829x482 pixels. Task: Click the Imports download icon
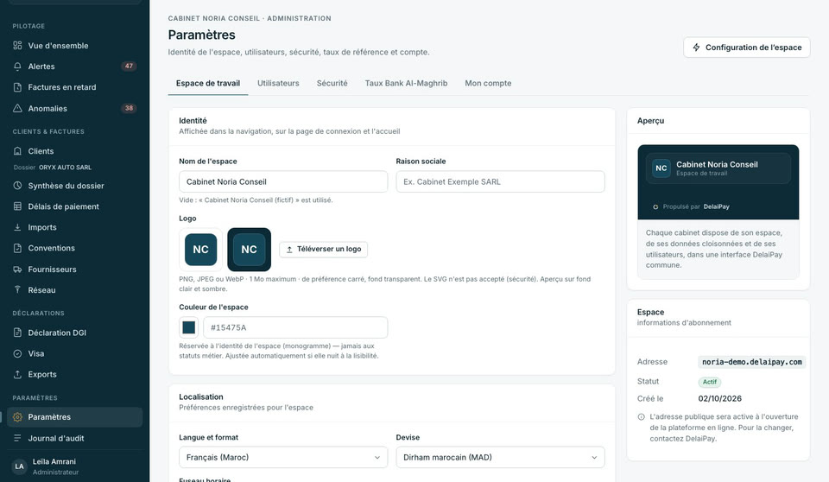pos(17,227)
